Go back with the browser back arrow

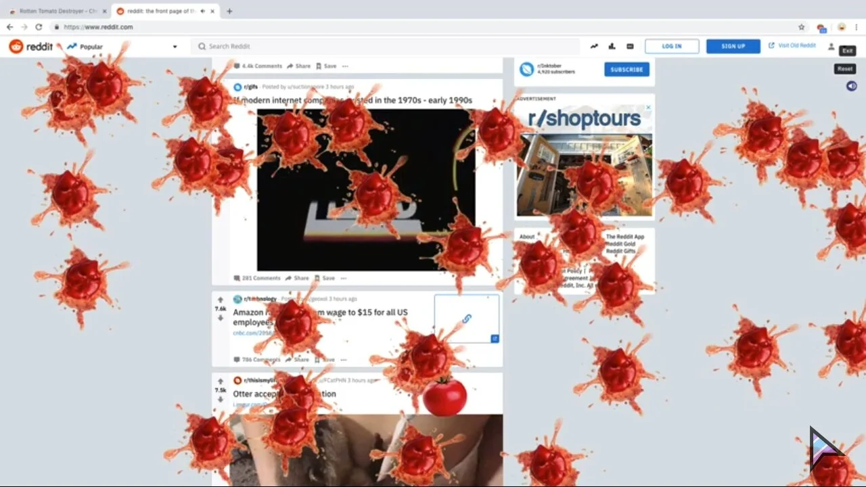pyautogui.click(x=9, y=27)
